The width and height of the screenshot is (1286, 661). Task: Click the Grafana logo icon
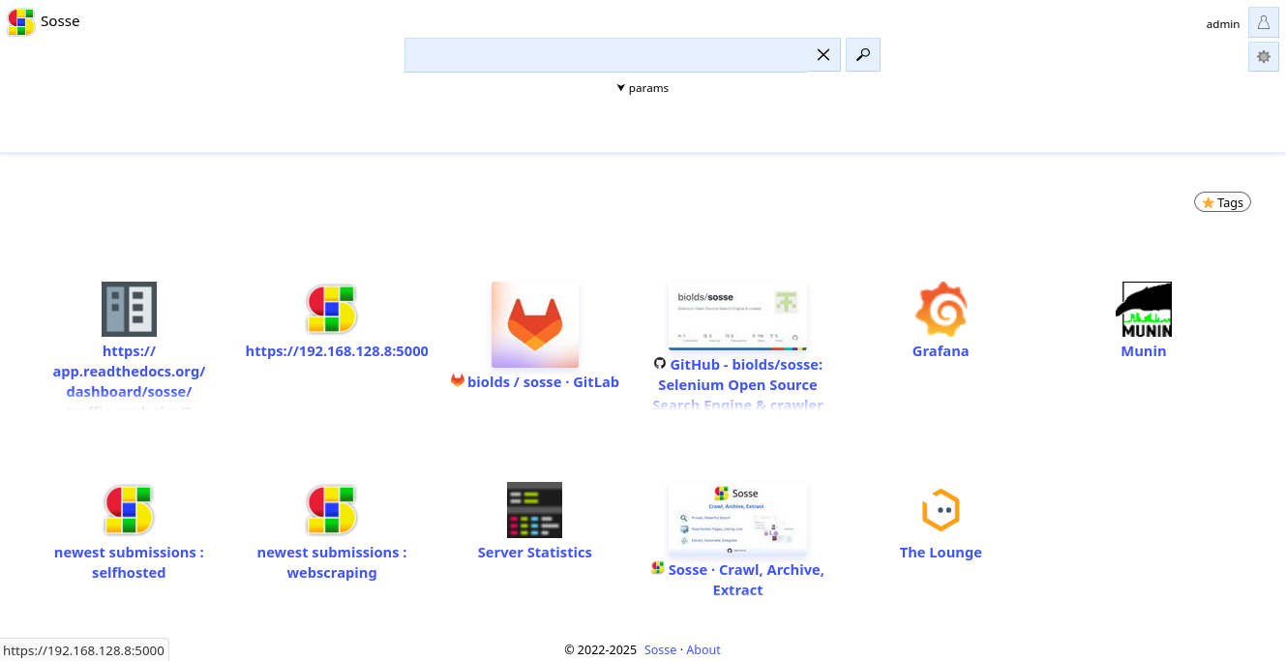pyautogui.click(x=941, y=310)
